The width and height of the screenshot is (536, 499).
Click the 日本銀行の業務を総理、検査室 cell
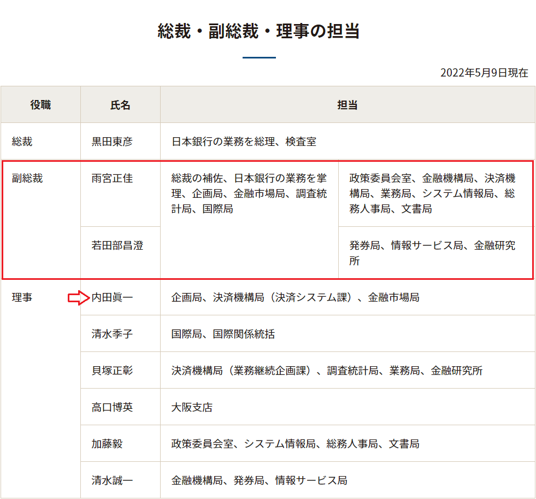pos(244,142)
